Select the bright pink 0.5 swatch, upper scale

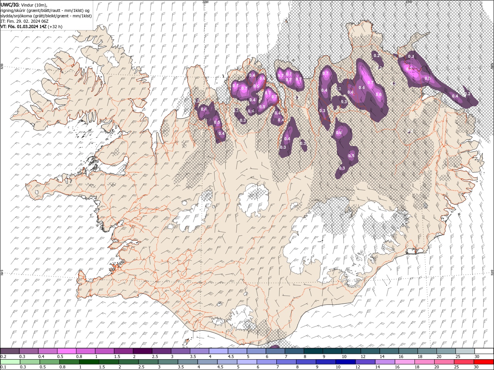click(x=66, y=351)
